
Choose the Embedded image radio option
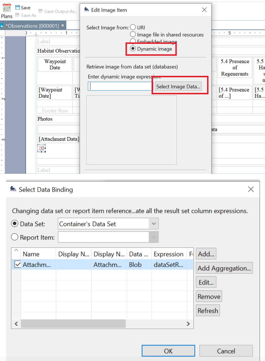click(x=133, y=41)
